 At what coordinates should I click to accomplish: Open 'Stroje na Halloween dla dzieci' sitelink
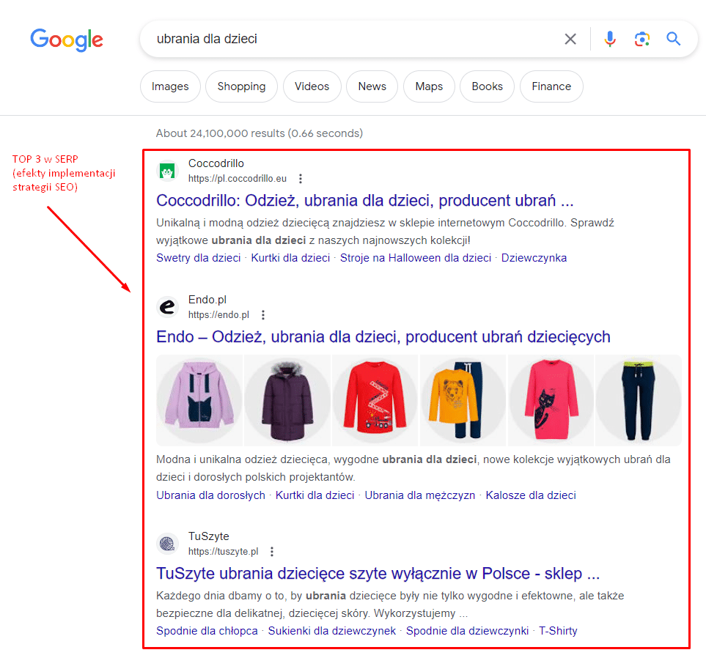(x=416, y=258)
